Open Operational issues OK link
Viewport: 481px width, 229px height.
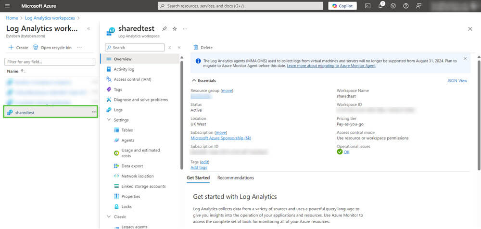pos(346,152)
